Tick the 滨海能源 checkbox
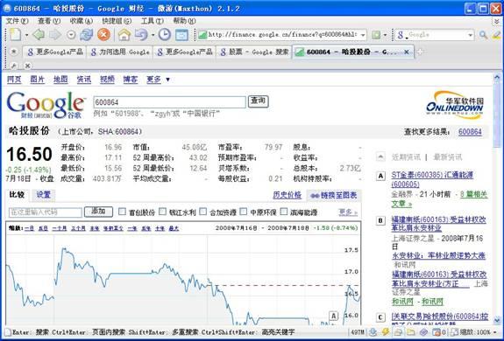The image size is (504, 341). [284, 212]
